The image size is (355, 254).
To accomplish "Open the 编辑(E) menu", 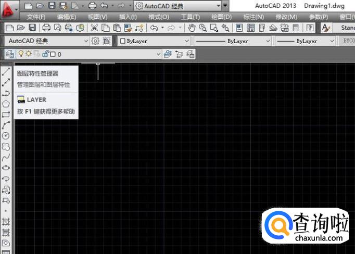I will coord(67,17).
